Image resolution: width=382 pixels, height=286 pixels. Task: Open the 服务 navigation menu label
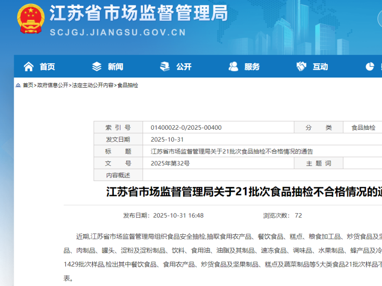click(252, 67)
